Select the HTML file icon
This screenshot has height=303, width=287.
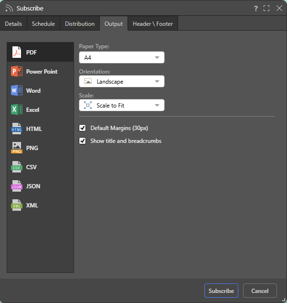click(17, 129)
